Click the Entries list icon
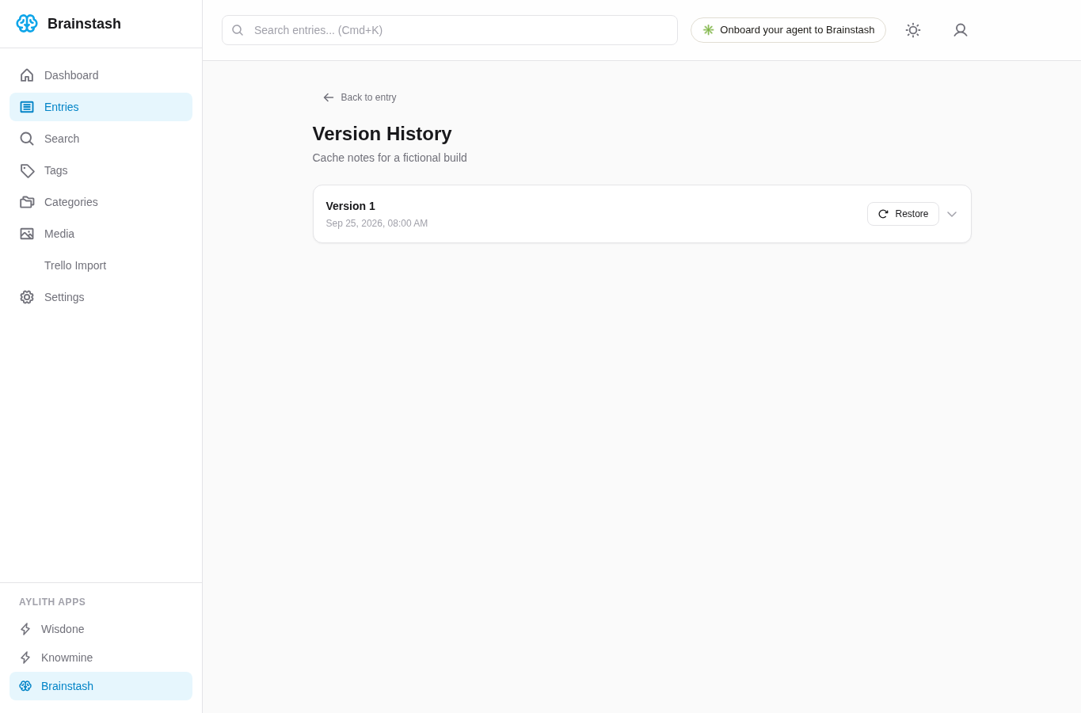This screenshot has height=713, width=1081. click(x=27, y=107)
